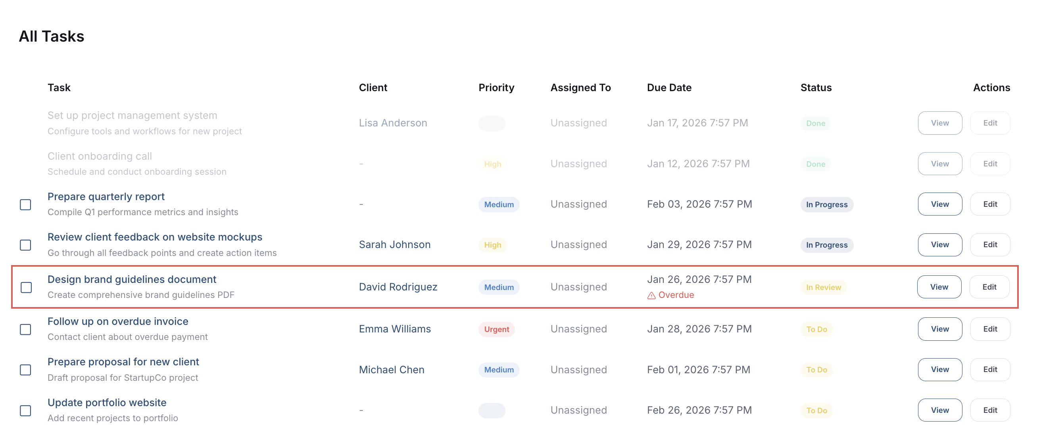Viewport: 1041px width, 439px height.
Task: Click the View button for Follow up on overdue invoice
Action: pyautogui.click(x=939, y=329)
